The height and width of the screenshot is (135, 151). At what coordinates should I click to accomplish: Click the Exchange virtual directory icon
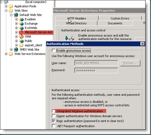tap(22, 24)
